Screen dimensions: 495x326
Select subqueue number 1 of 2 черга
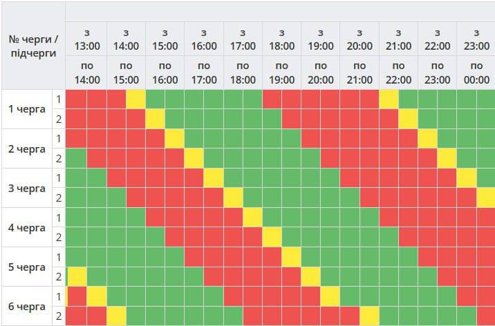(59, 139)
